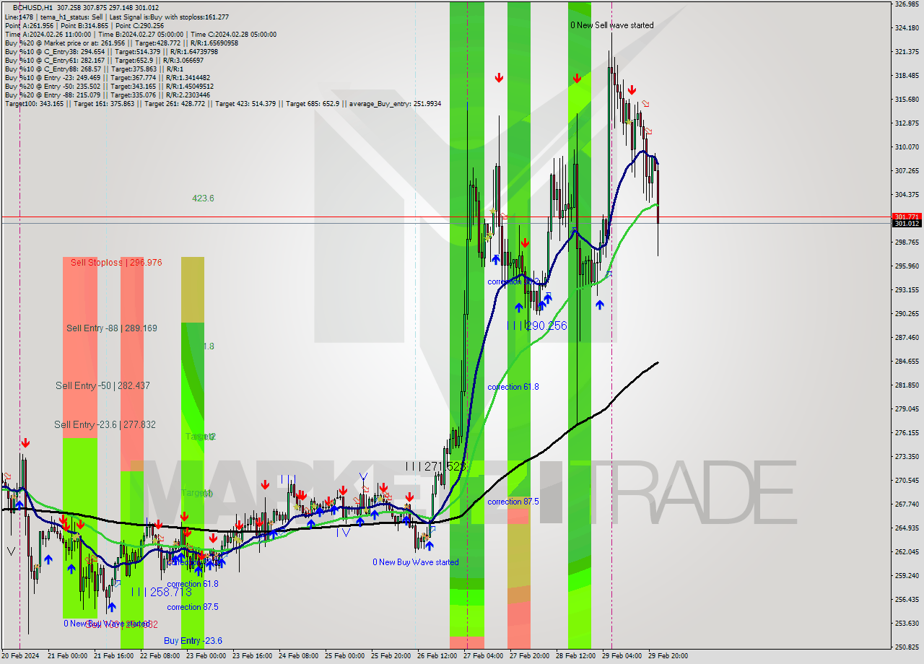Click the 'Line:1478 | tema_h1_status' info line
Viewport: 924px width, 664px height.
coord(117,17)
